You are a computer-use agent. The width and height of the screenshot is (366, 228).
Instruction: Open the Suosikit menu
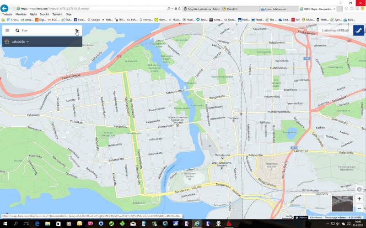[x=44, y=14]
